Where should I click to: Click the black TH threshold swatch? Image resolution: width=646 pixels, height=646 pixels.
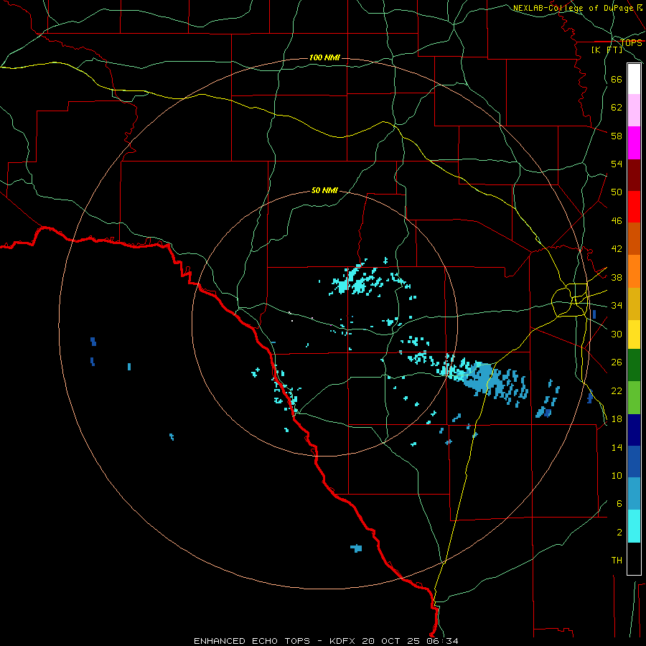(634, 558)
